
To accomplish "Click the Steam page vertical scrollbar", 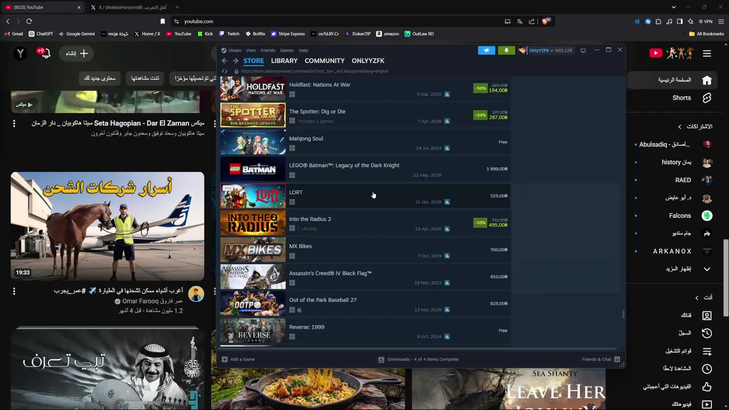I will tap(623, 314).
